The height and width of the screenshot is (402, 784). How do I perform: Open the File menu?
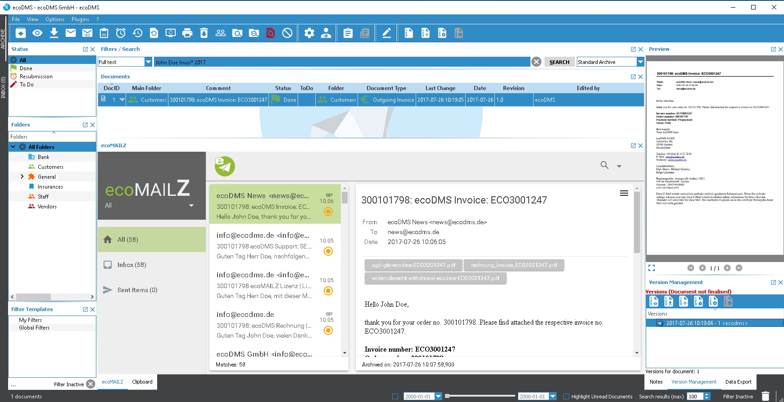click(16, 19)
